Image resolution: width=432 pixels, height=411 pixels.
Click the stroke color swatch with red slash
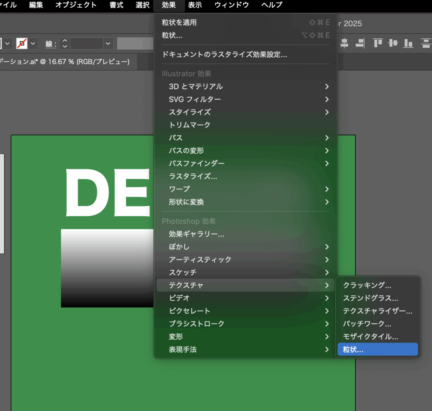22,44
